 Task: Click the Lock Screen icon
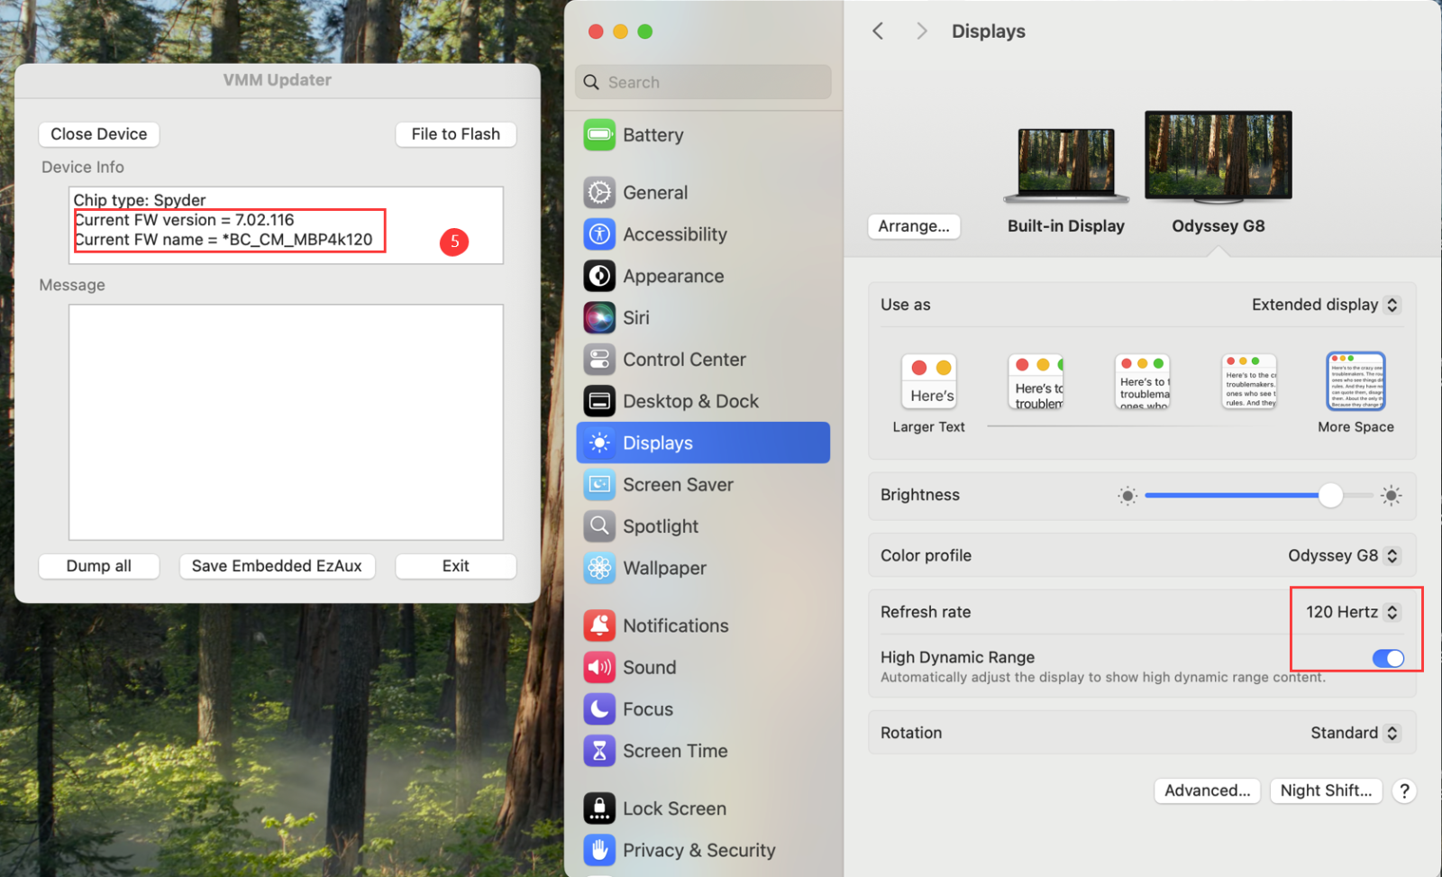pos(599,808)
